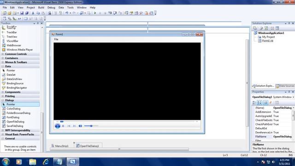Select the DataGridView toolbox control

pyautogui.click(x=14, y=79)
